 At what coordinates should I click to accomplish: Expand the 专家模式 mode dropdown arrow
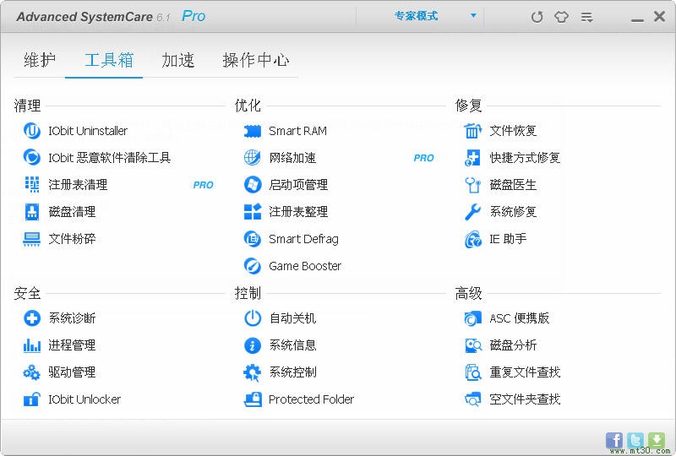point(473,15)
